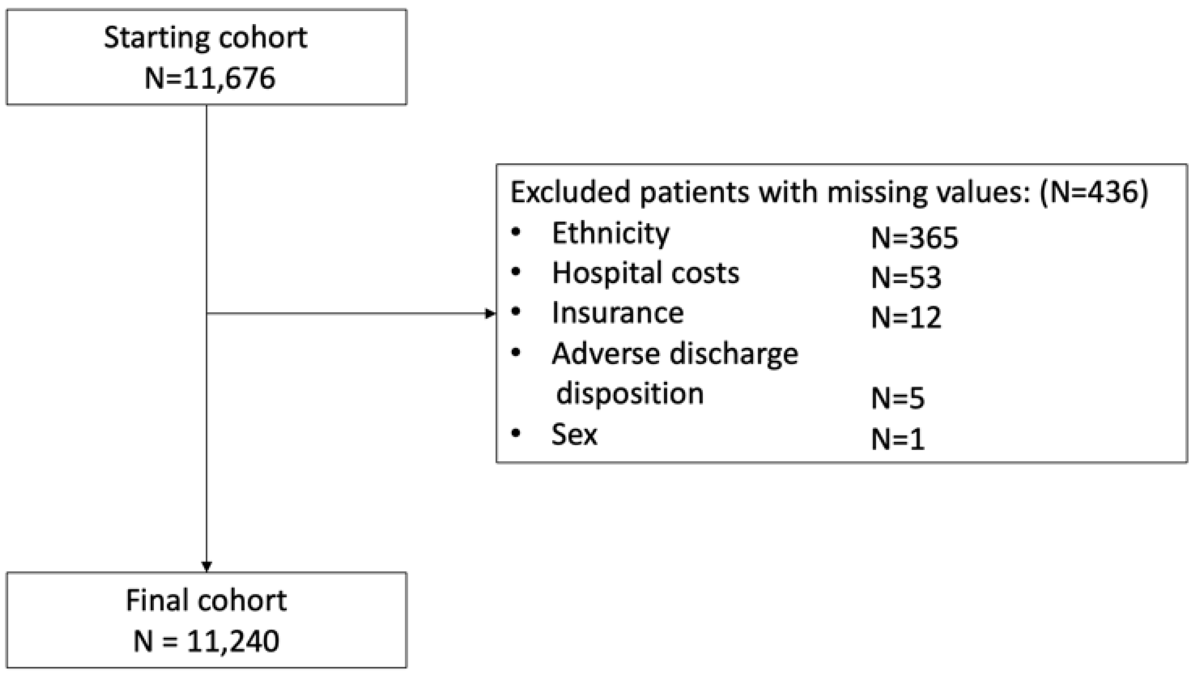Image resolution: width=1196 pixels, height=679 pixels.
Task: Click the "Final cohort" title text
Action: (x=206, y=600)
